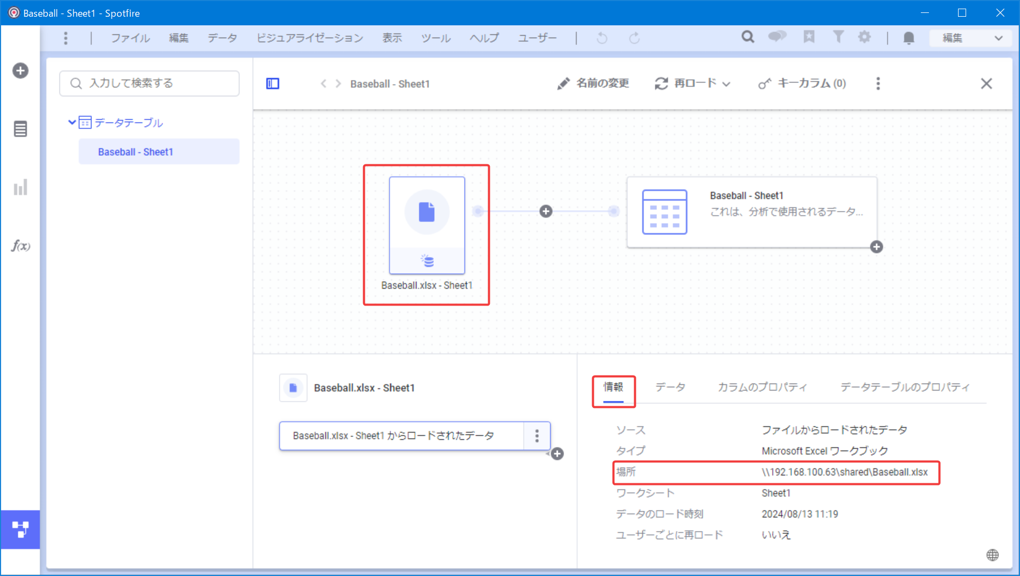Select the data canvas icon at sidebar bottom
Screen dimensions: 1020x576
pyautogui.click(x=20, y=530)
